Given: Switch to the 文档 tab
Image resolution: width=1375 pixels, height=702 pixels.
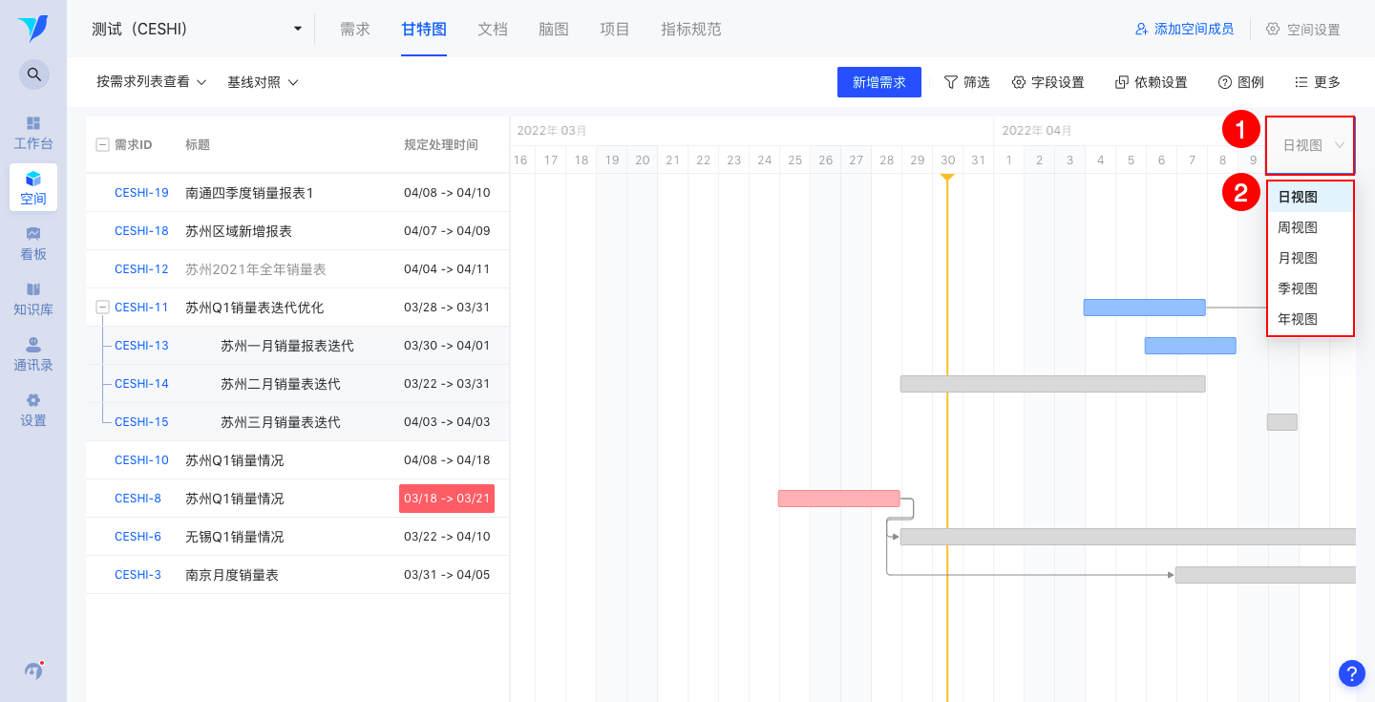Looking at the screenshot, I should coord(493,29).
